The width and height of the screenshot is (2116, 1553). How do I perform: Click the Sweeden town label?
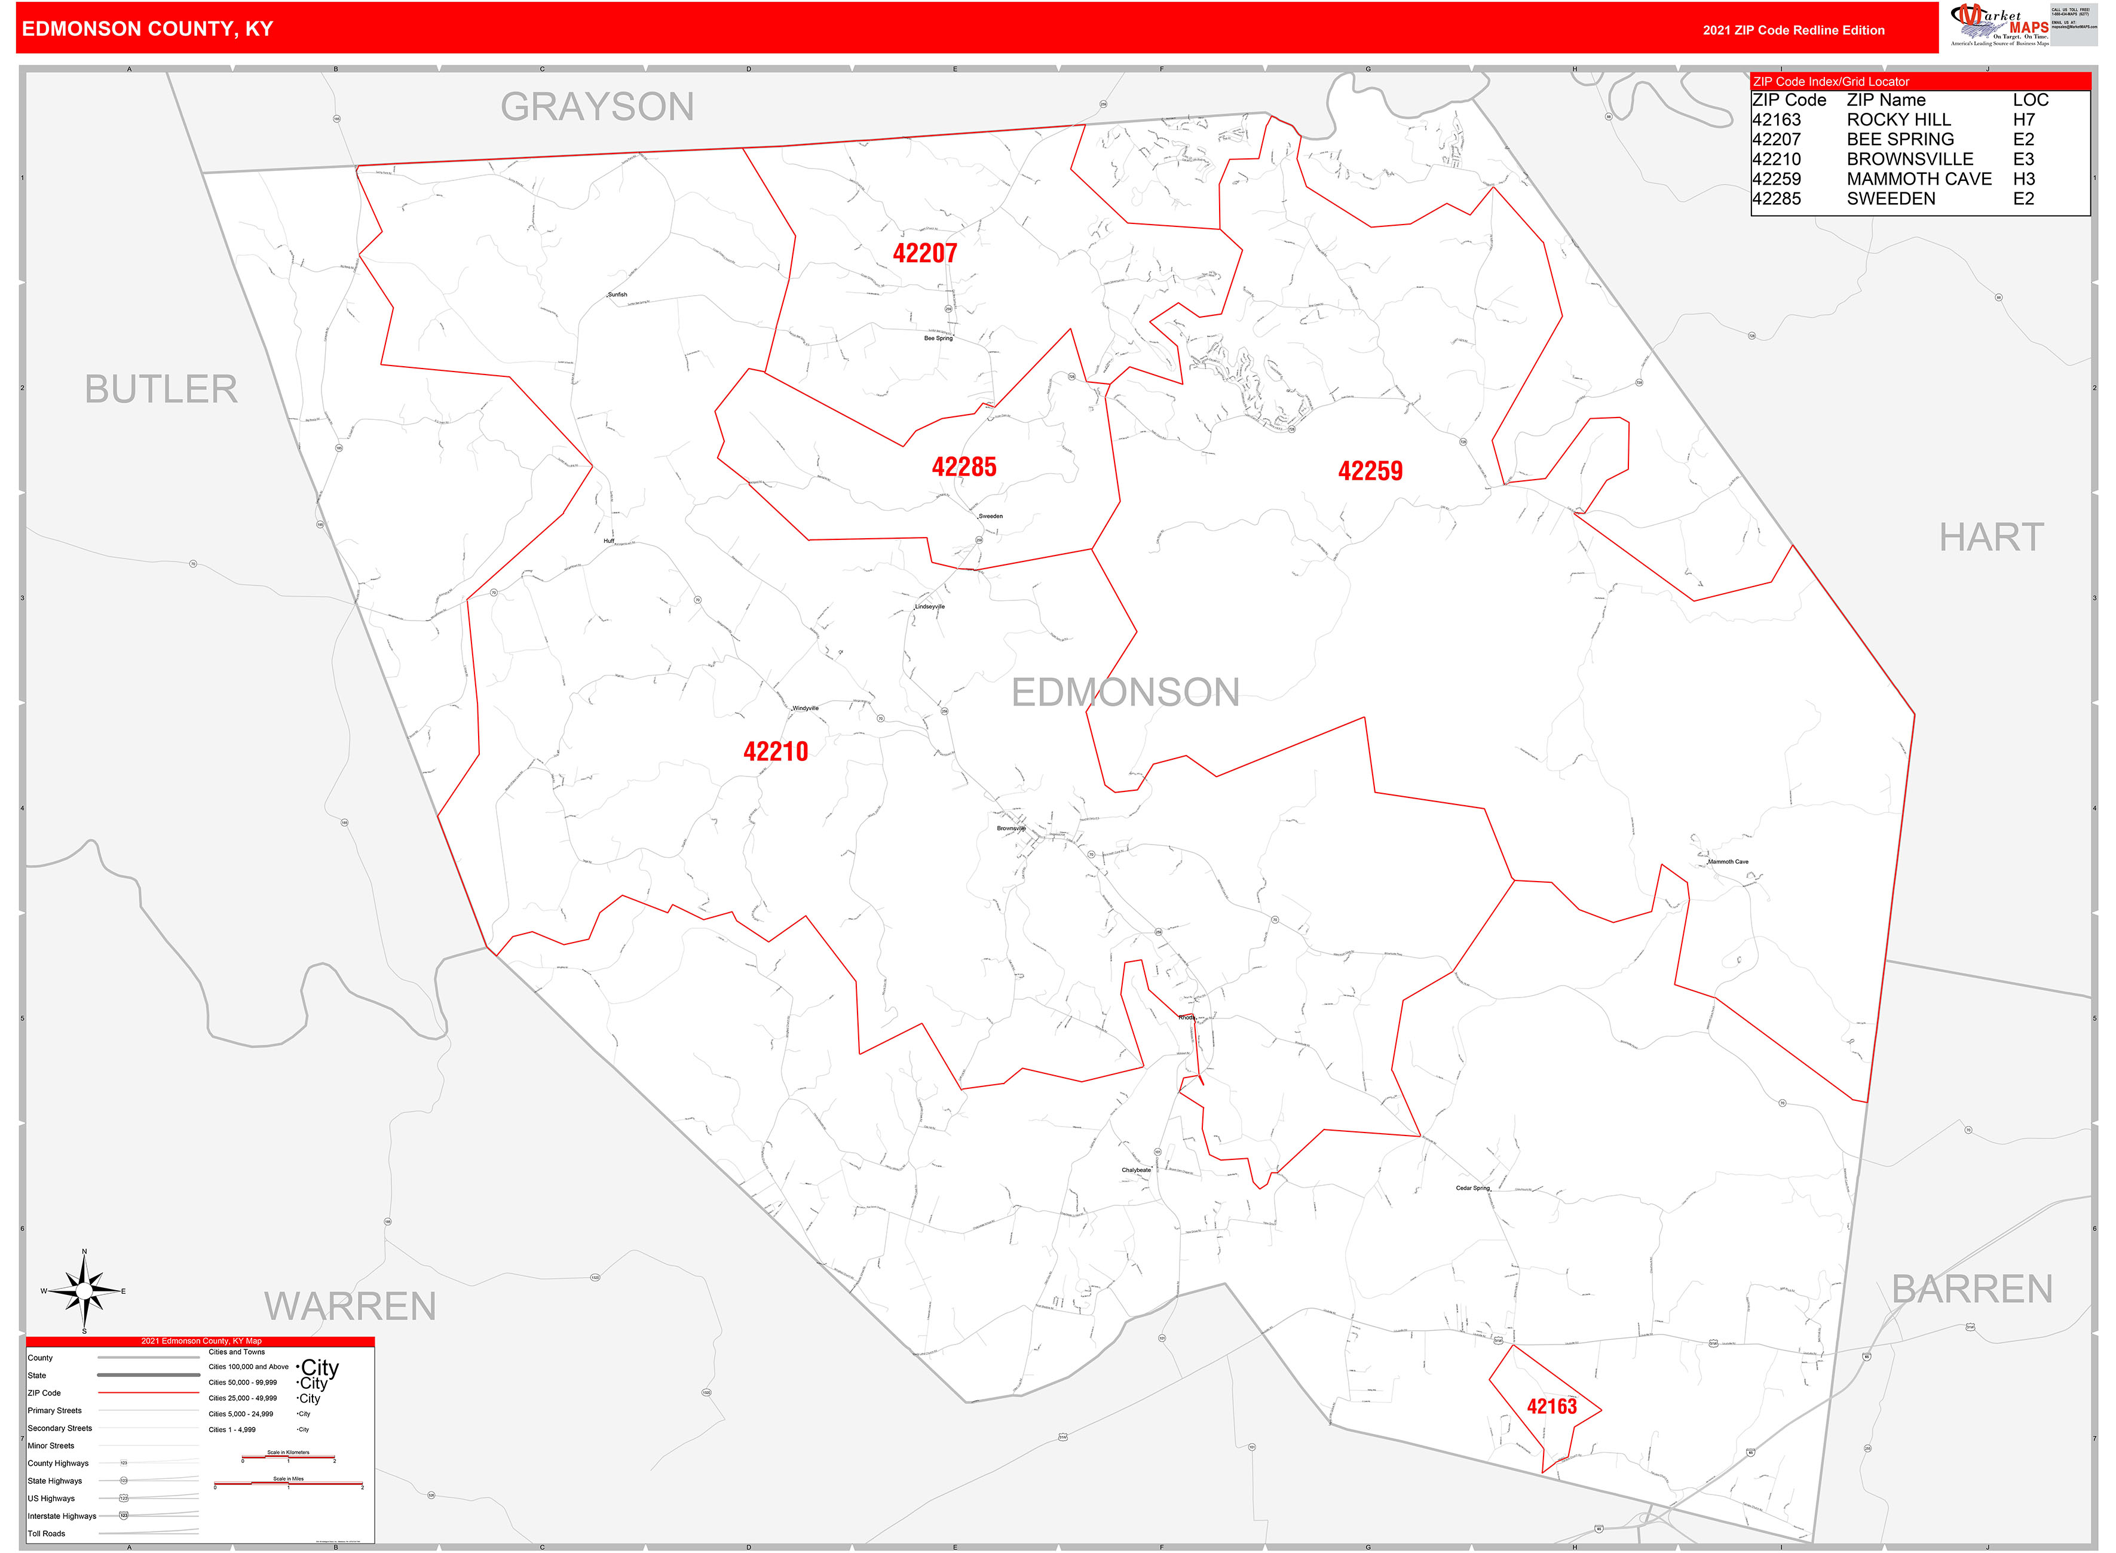tap(990, 516)
